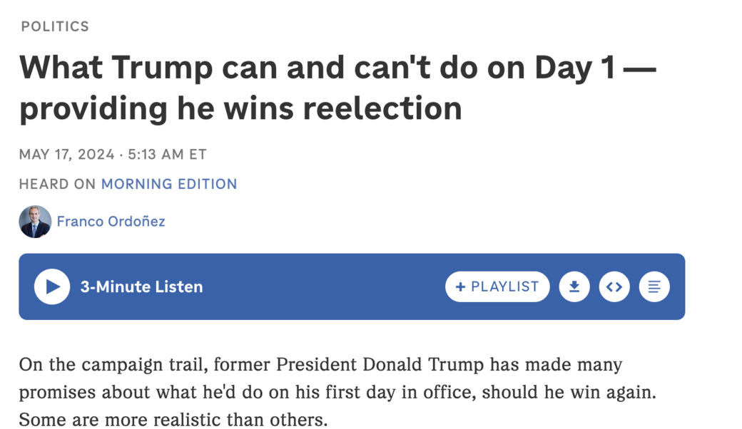This screenshot has width=742, height=429.
Task: Download the audio segment
Action: point(574,286)
